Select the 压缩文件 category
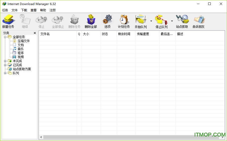This screenshot has height=141, width=227. pos(24,41)
